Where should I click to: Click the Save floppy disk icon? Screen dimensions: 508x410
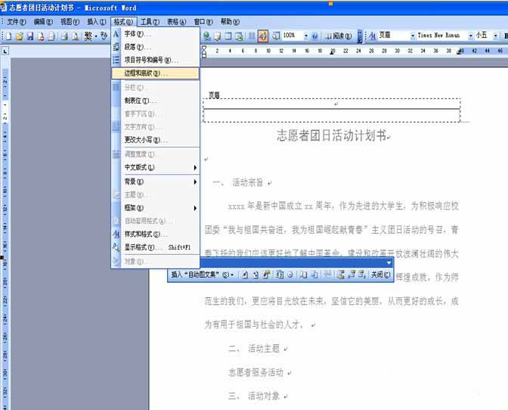[30, 36]
